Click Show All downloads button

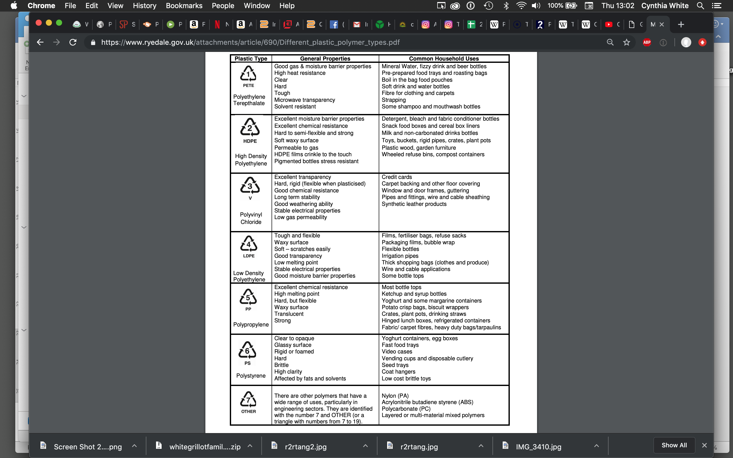(x=674, y=445)
